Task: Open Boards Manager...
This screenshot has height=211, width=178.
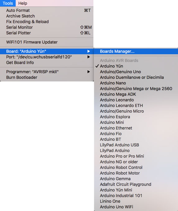Action: tap(136, 51)
